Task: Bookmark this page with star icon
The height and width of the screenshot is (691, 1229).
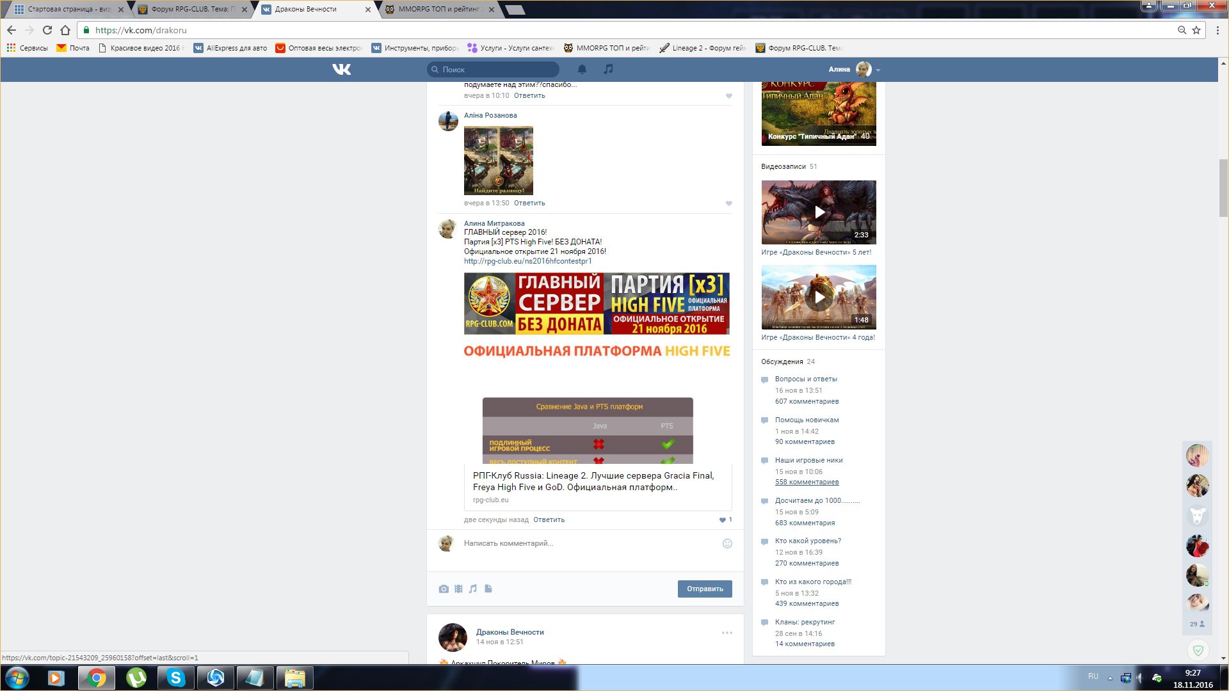Action: click(1196, 30)
